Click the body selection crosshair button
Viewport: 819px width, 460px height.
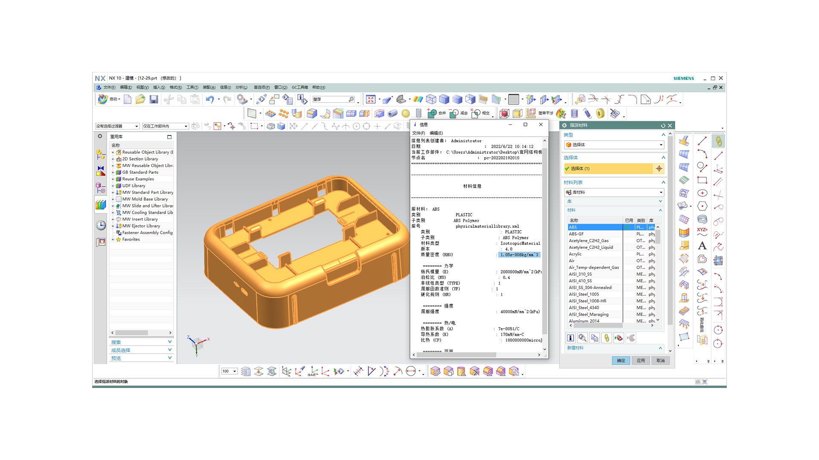(659, 169)
